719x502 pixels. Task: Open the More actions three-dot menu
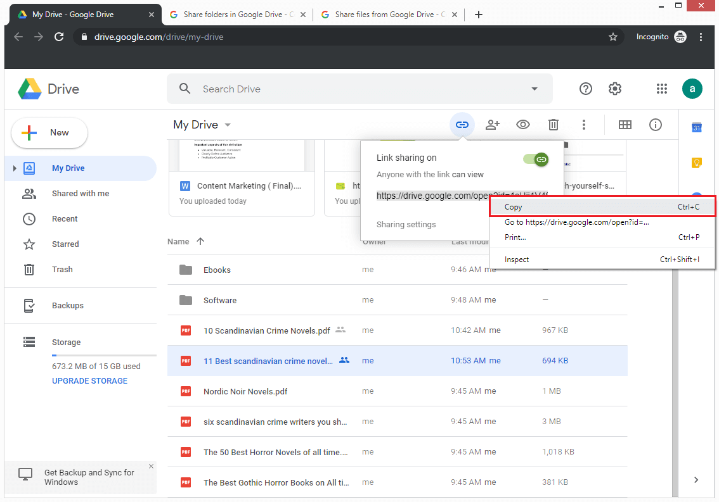(x=584, y=125)
